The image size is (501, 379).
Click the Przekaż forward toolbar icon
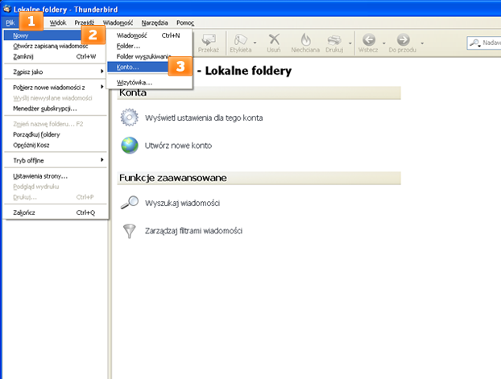click(x=209, y=39)
